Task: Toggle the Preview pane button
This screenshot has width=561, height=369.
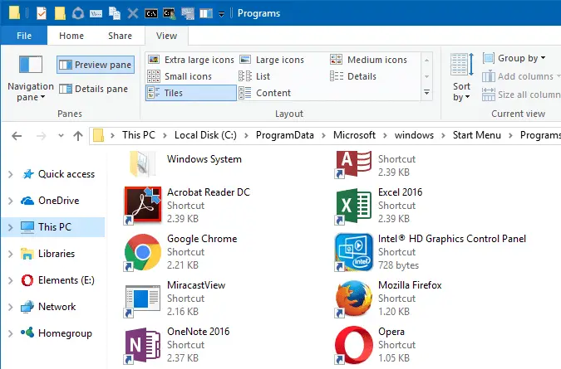Action: point(96,65)
